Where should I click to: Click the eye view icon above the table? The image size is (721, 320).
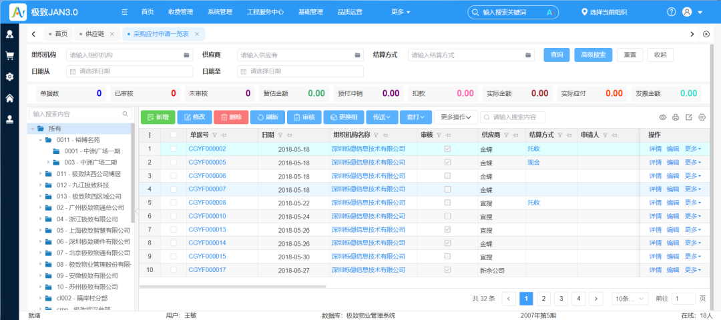pyautogui.click(x=663, y=117)
